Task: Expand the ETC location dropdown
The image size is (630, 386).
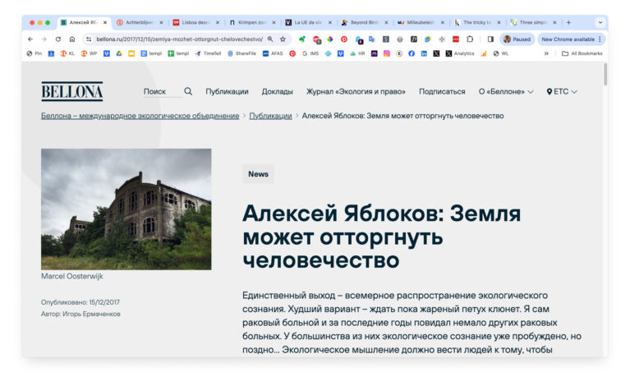Action: coord(562,92)
